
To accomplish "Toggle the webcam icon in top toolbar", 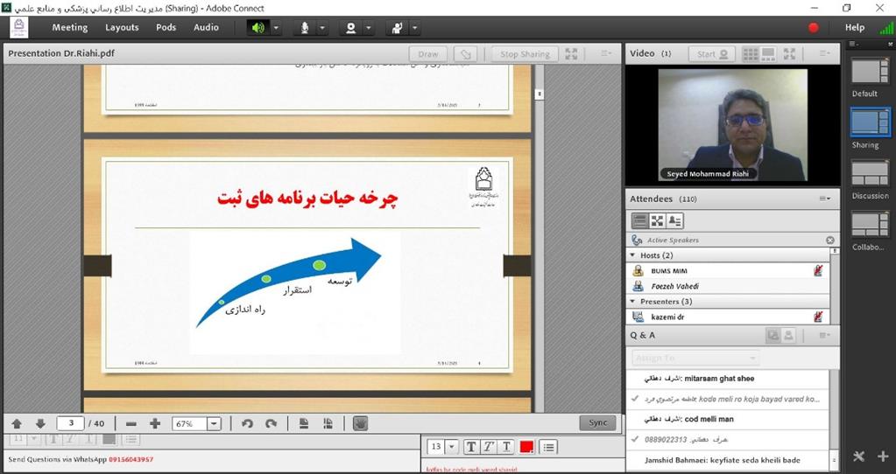I will pyautogui.click(x=351, y=27).
